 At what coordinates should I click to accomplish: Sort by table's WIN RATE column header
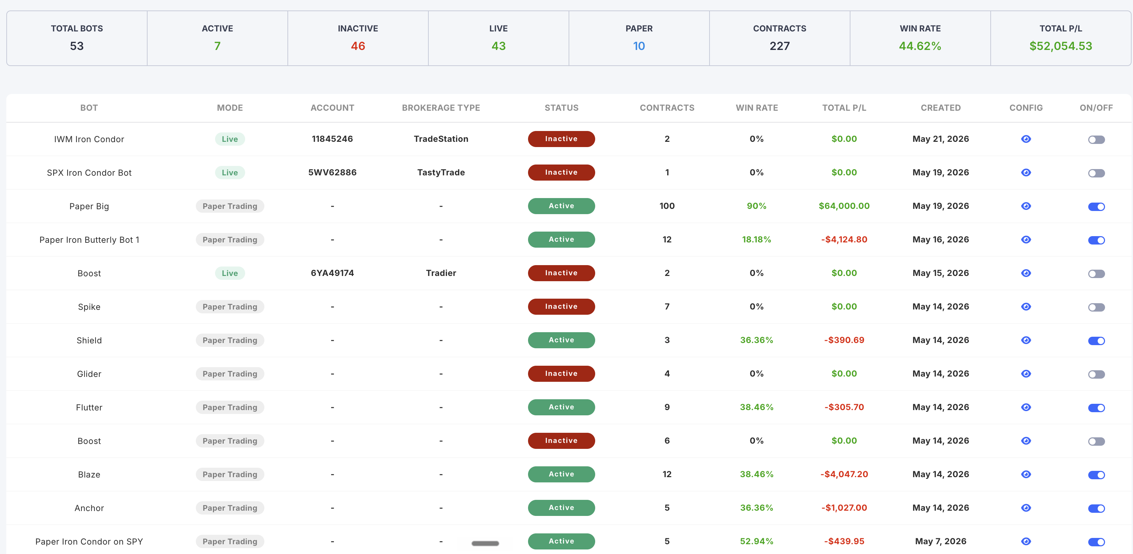[x=756, y=108]
